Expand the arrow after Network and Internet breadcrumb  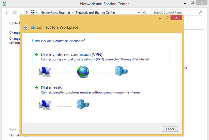(73, 13)
